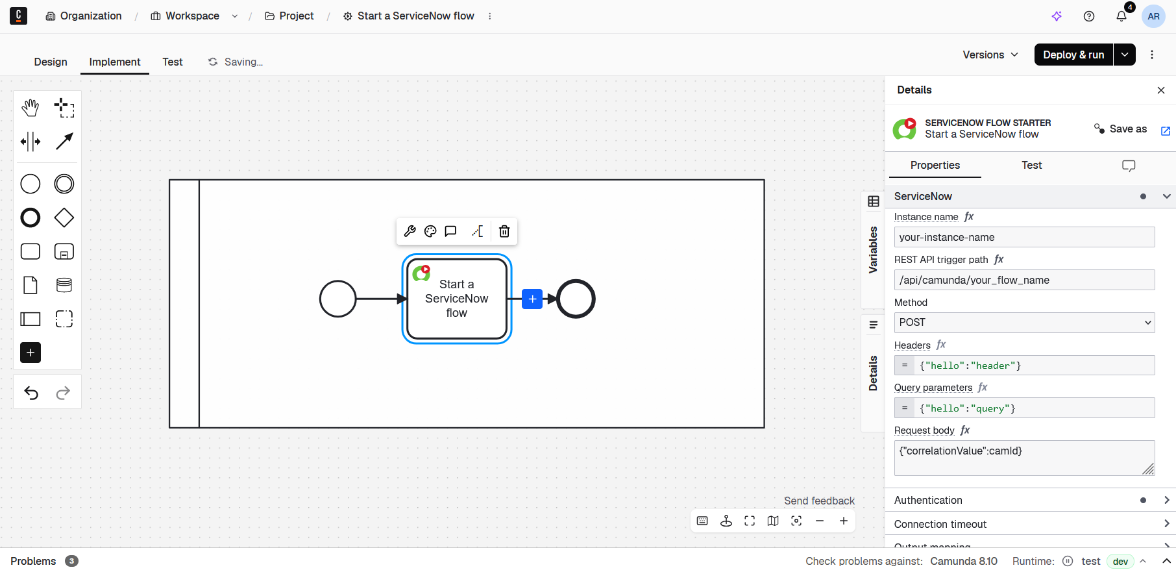The image size is (1176, 572).
Task: Toggle the Variables side panel tab
Action: pyautogui.click(x=874, y=249)
